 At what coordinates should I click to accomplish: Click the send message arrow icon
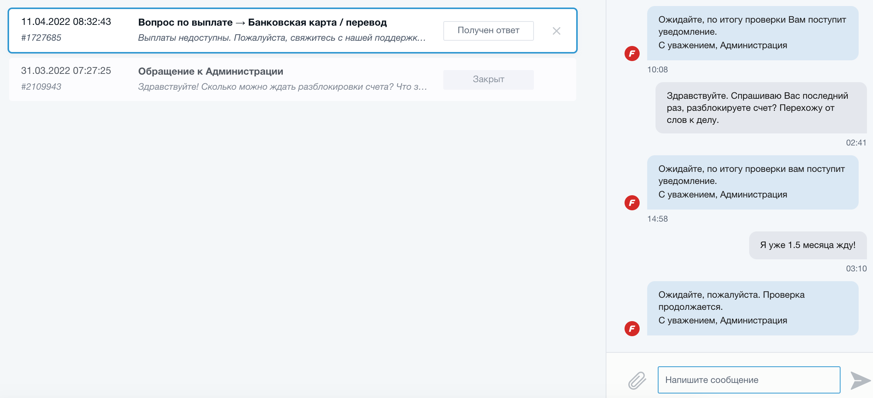tap(860, 380)
